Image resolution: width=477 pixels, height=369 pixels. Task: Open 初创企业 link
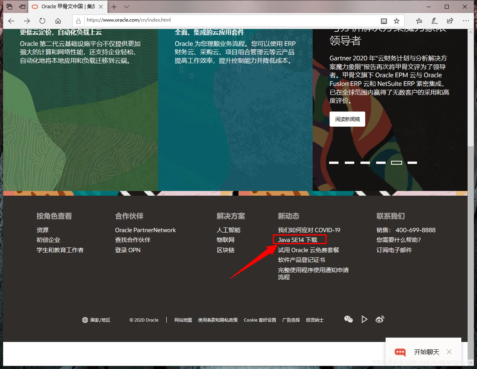click(48, 240)
